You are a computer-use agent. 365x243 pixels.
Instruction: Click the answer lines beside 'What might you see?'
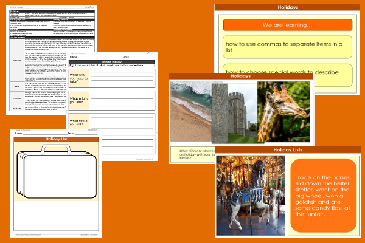[122, 100]
